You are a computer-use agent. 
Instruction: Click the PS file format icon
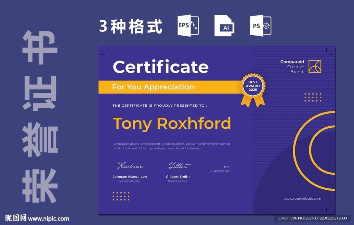pyautogui.click(x=261, y=26)
